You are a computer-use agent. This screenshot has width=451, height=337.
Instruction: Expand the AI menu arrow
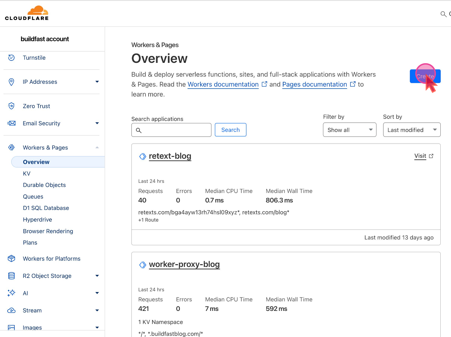pos(97,293)
